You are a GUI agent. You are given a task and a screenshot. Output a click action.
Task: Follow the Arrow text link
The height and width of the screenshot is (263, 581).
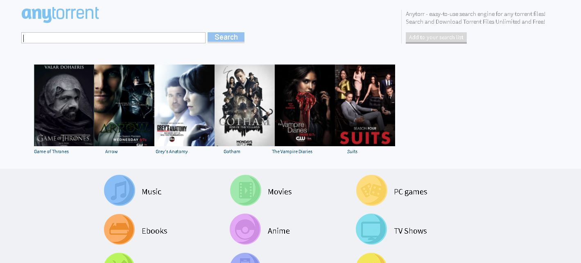[x=111, y=152]
